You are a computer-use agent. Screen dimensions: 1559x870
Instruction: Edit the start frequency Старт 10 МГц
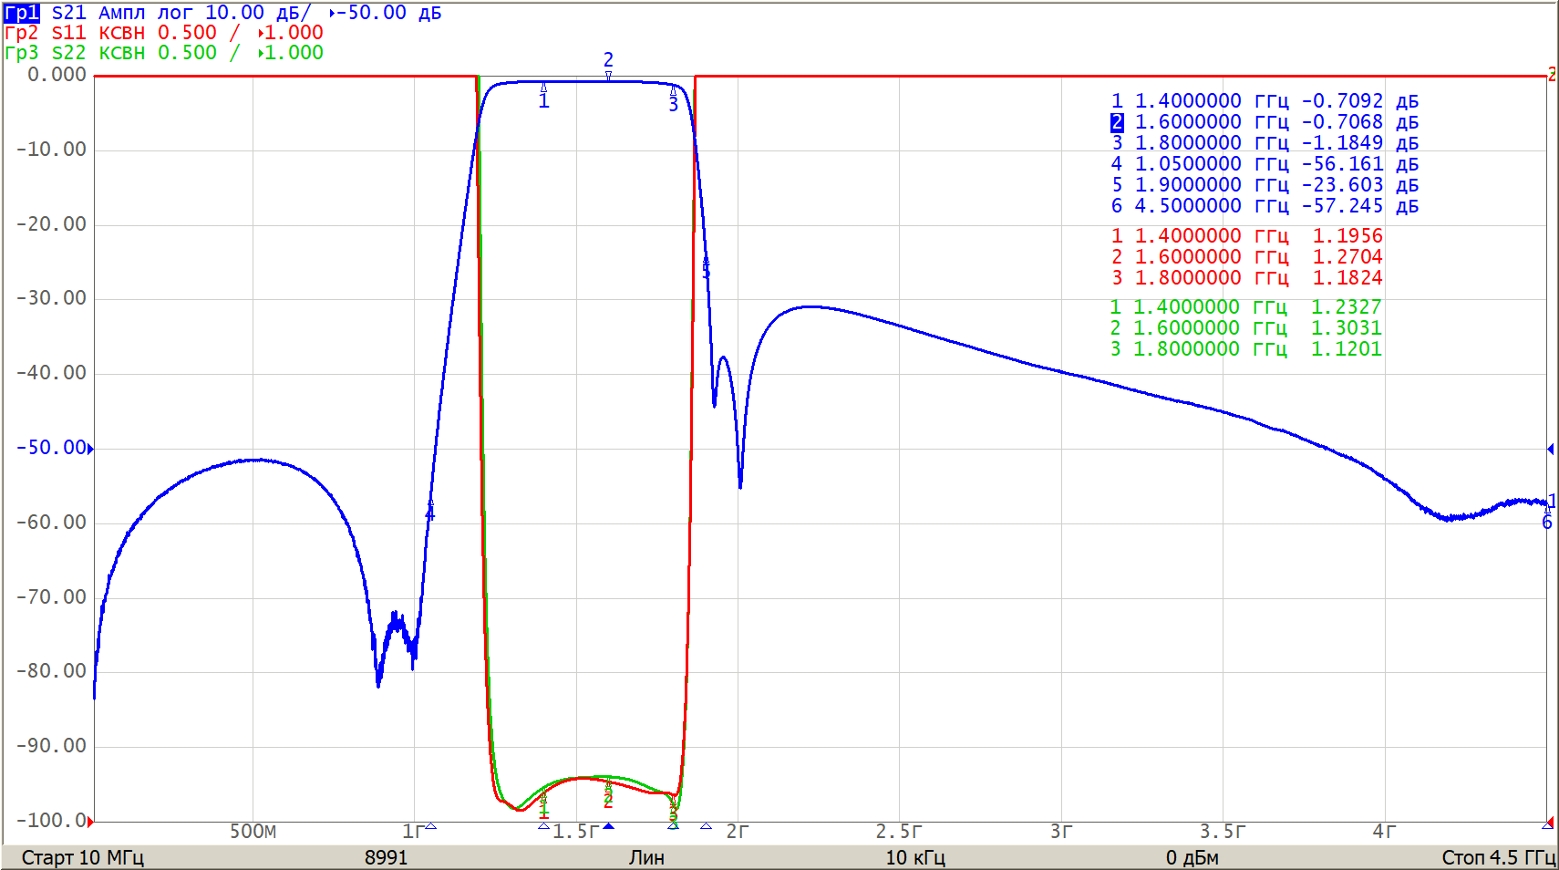[x=82, y=857]
